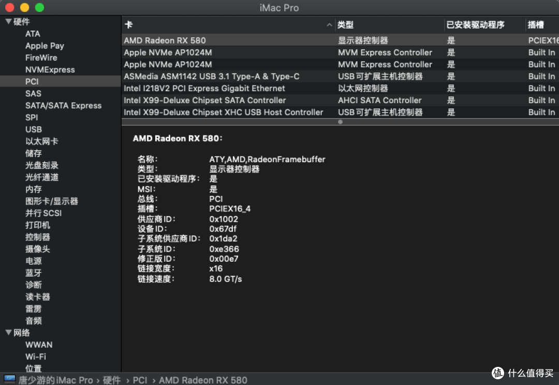Screen dimensions: 559x385
Task: Click the green zoom window button
Action: click(39, 7)
